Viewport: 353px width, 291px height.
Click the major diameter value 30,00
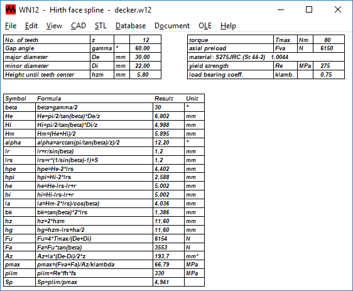[146, 57]
